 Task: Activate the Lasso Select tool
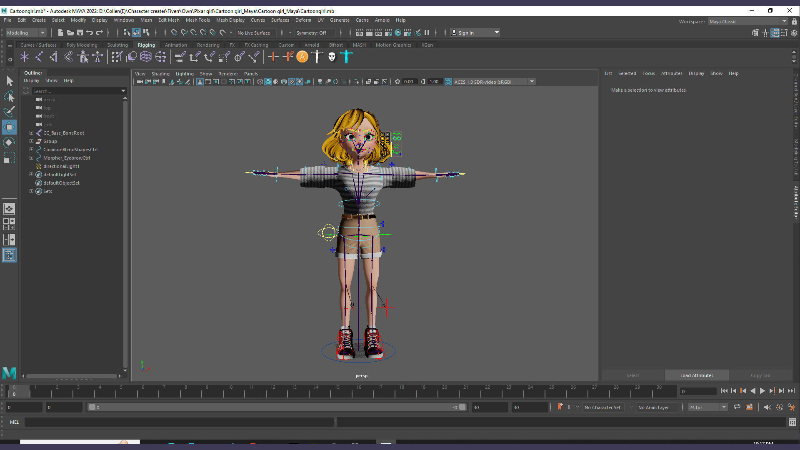pyautogui.click(x=9, y=96)
